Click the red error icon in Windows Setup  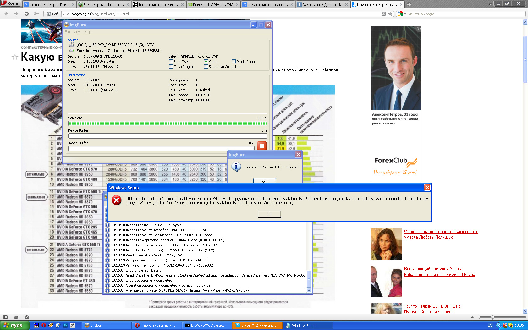pos(117,200)
